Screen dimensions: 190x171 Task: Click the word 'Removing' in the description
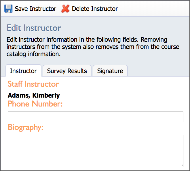point(154,40)
